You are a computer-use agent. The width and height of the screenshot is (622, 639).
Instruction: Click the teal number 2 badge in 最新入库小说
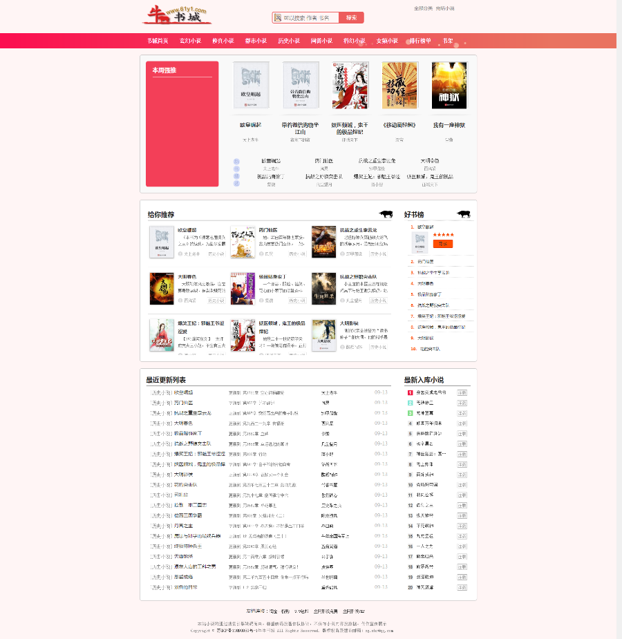(x=411, y=403)
